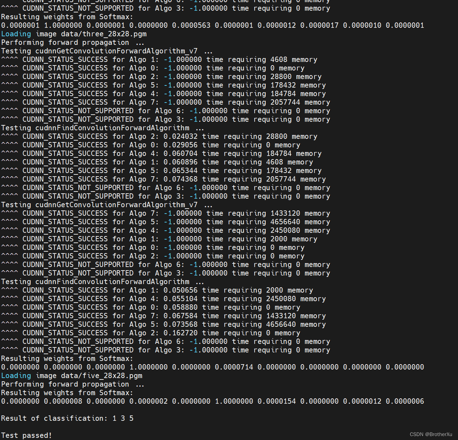Click 2450080 memory in the 0.055104 line
Viewport: 458px width, 440px height.
[x=296, y=299]
